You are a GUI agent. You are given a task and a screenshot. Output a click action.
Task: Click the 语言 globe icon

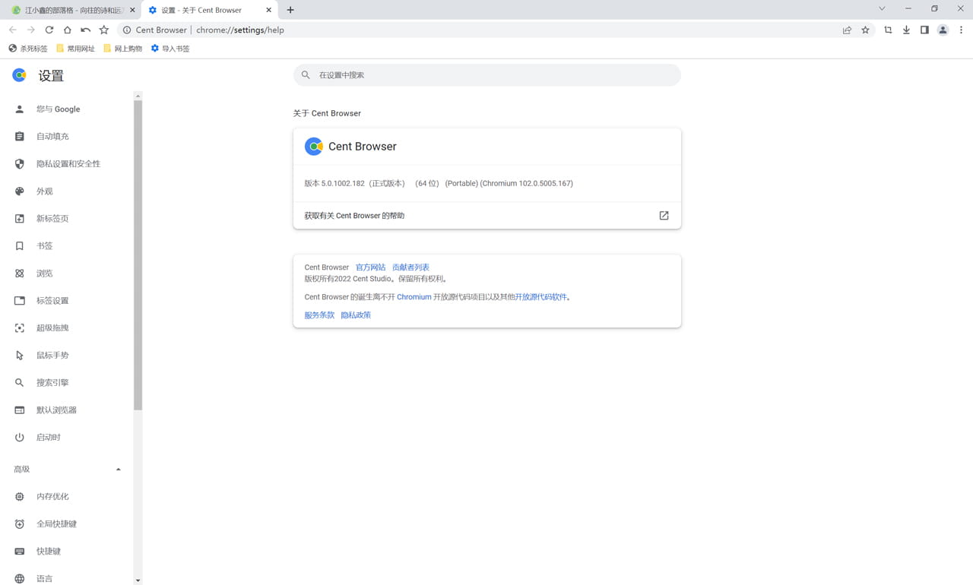click(x=20, y=579)
